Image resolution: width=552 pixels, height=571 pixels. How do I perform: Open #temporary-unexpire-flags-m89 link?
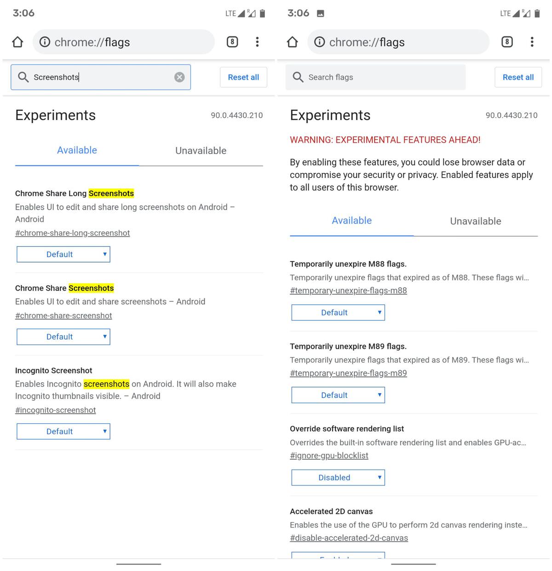(x=348, y=373)
